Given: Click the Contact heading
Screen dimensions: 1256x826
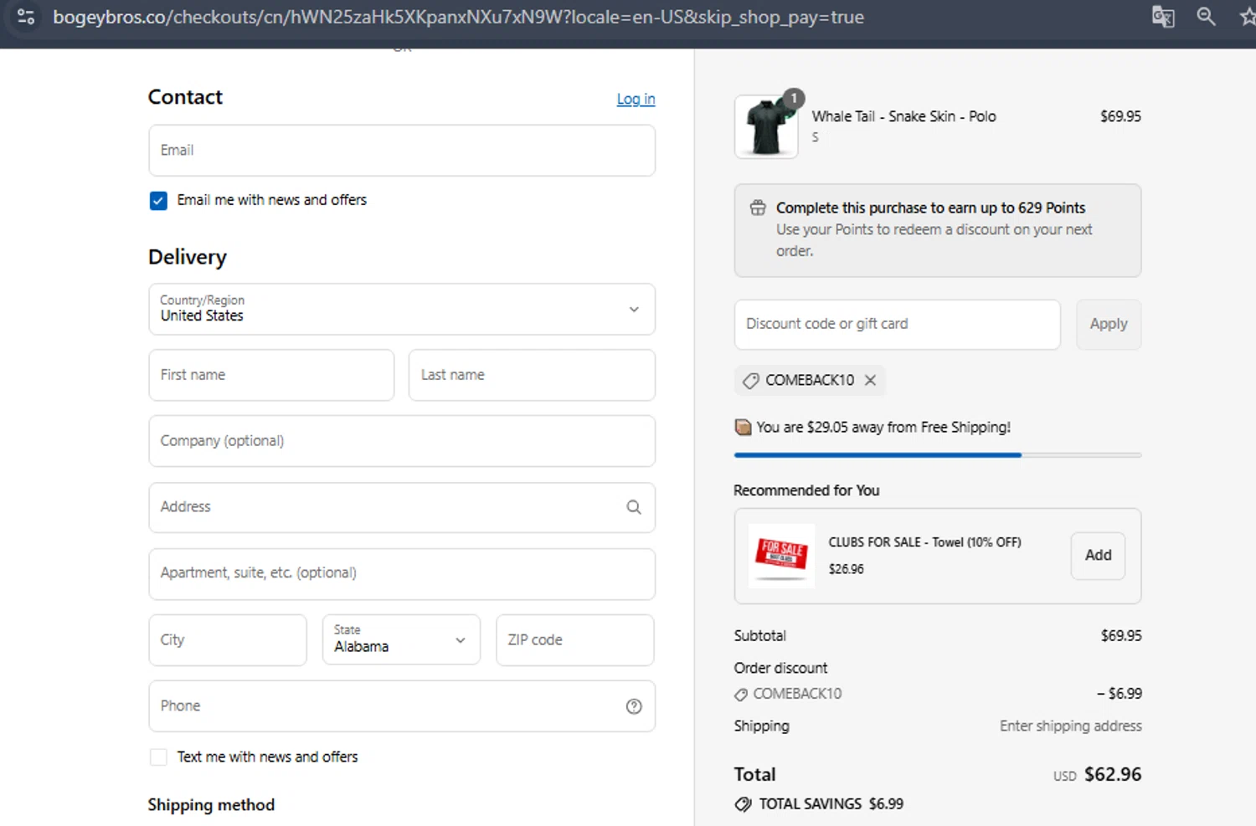Looking at the screenshot, I should point(185,97).
